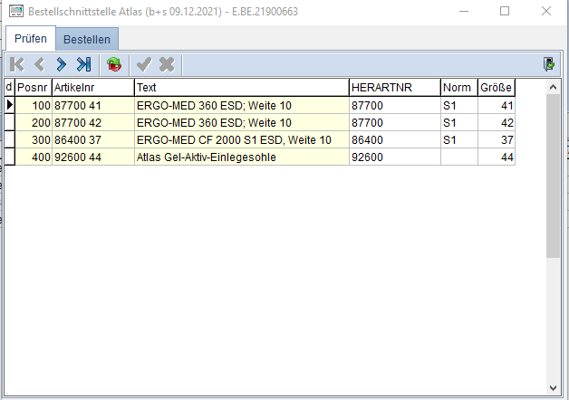The height and width of the screenshot is (400, 569).
Task: Select row indicator for Posnr 200
Action: [x=10, y=123]
